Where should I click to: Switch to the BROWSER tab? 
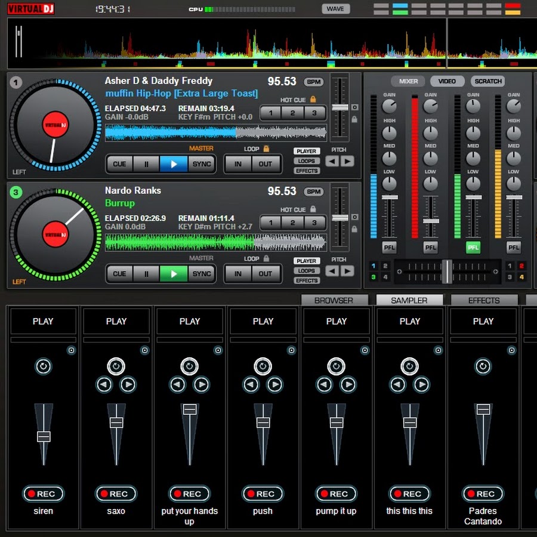[x=334, y=300]
